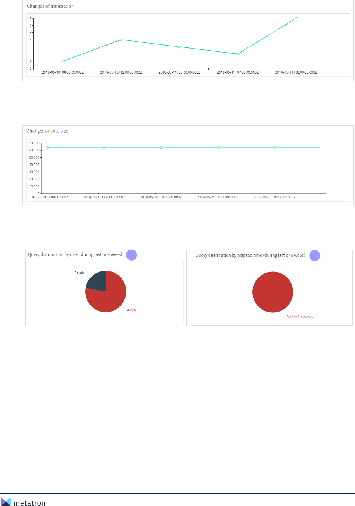The image size is (355, 506).
Task: Click purple marker beside Query distribution by elapsed time
Action: tap(315, 256)
